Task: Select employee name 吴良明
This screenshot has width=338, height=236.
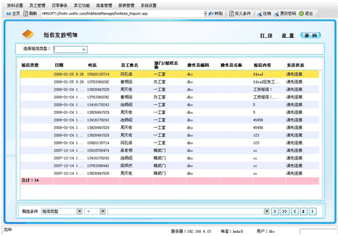Action: [x=126, y=150]
